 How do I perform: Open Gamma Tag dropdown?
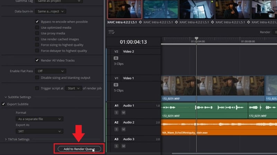(x=59, y=1)
